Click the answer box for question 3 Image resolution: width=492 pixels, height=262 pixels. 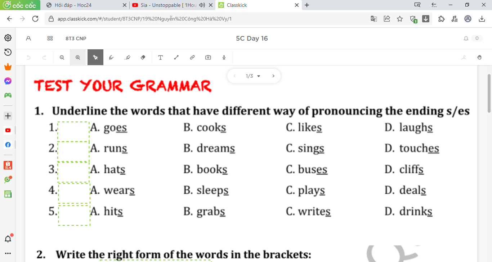[x=73, y=172]
